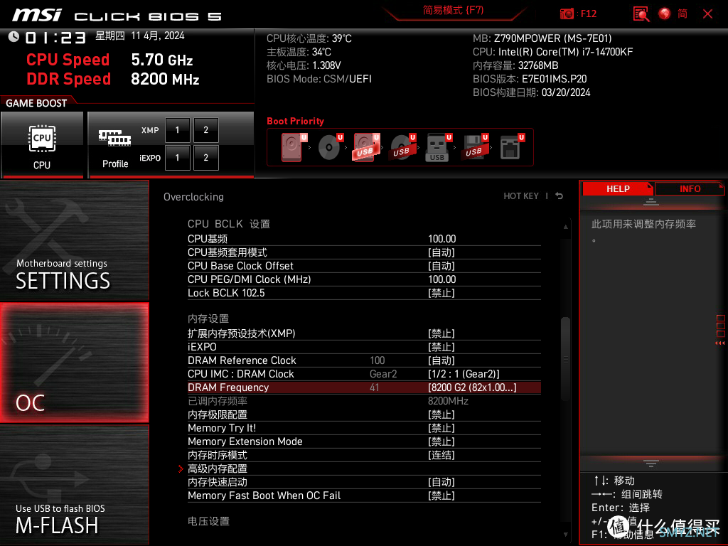Image resolution: width=728 pixels, height=546 pixels.
Task: Select the first hard disk boot device icon
Action: point(292,147)
